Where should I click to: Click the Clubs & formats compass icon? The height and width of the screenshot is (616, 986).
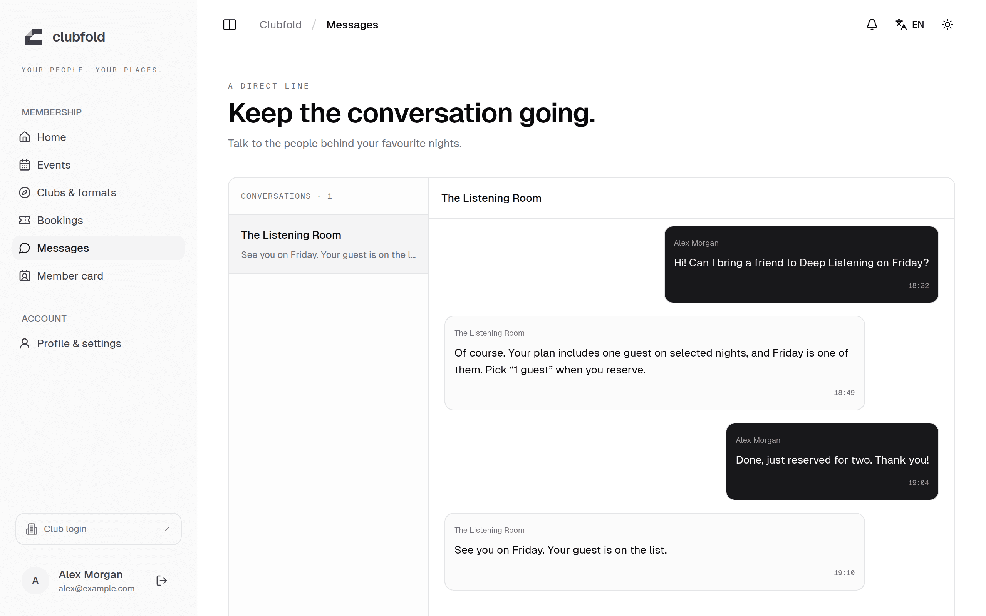[24, 192]
